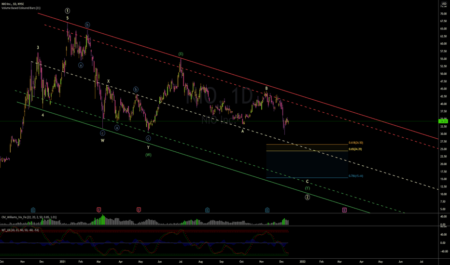Click the 5.00 price axis label

(x=443, y=209)
